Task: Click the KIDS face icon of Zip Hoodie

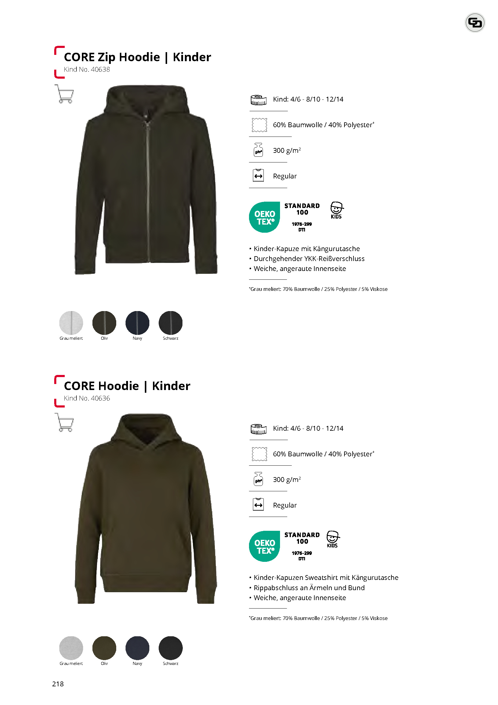Action: click(x=337, y=210)
